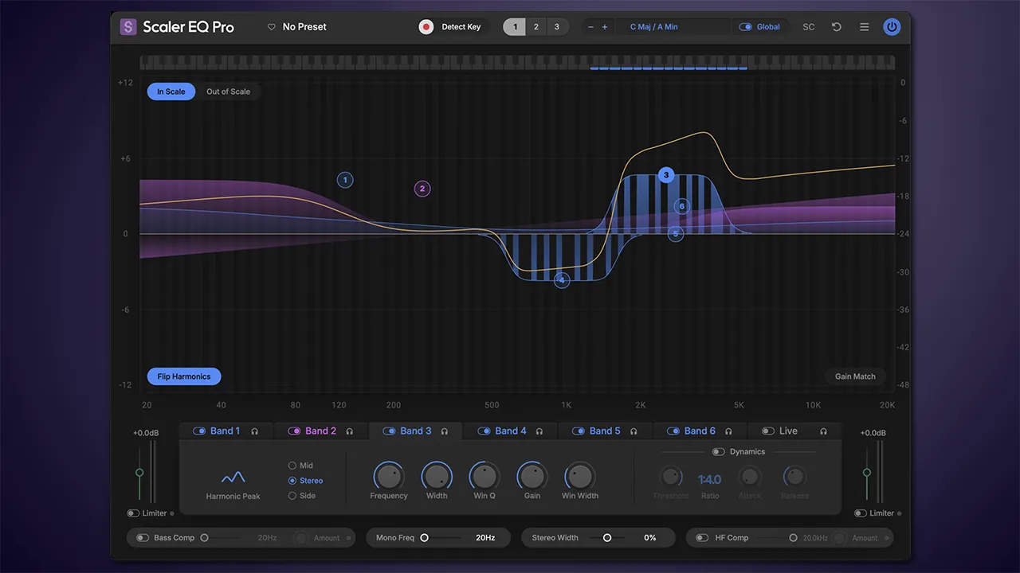
Task: Toggle the Global switch
Action: pyautogui.click(x=746, y=27)
